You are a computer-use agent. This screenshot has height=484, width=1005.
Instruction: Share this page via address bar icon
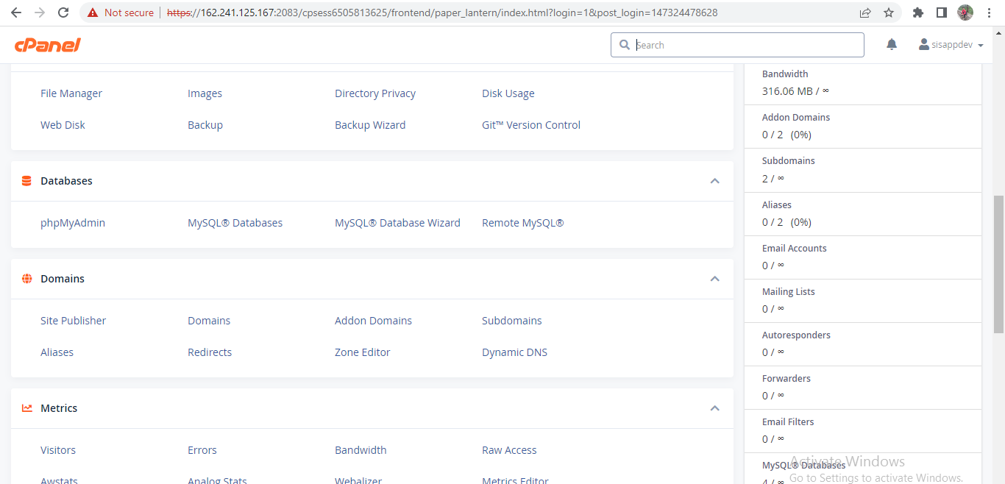[x=865, y=13]
